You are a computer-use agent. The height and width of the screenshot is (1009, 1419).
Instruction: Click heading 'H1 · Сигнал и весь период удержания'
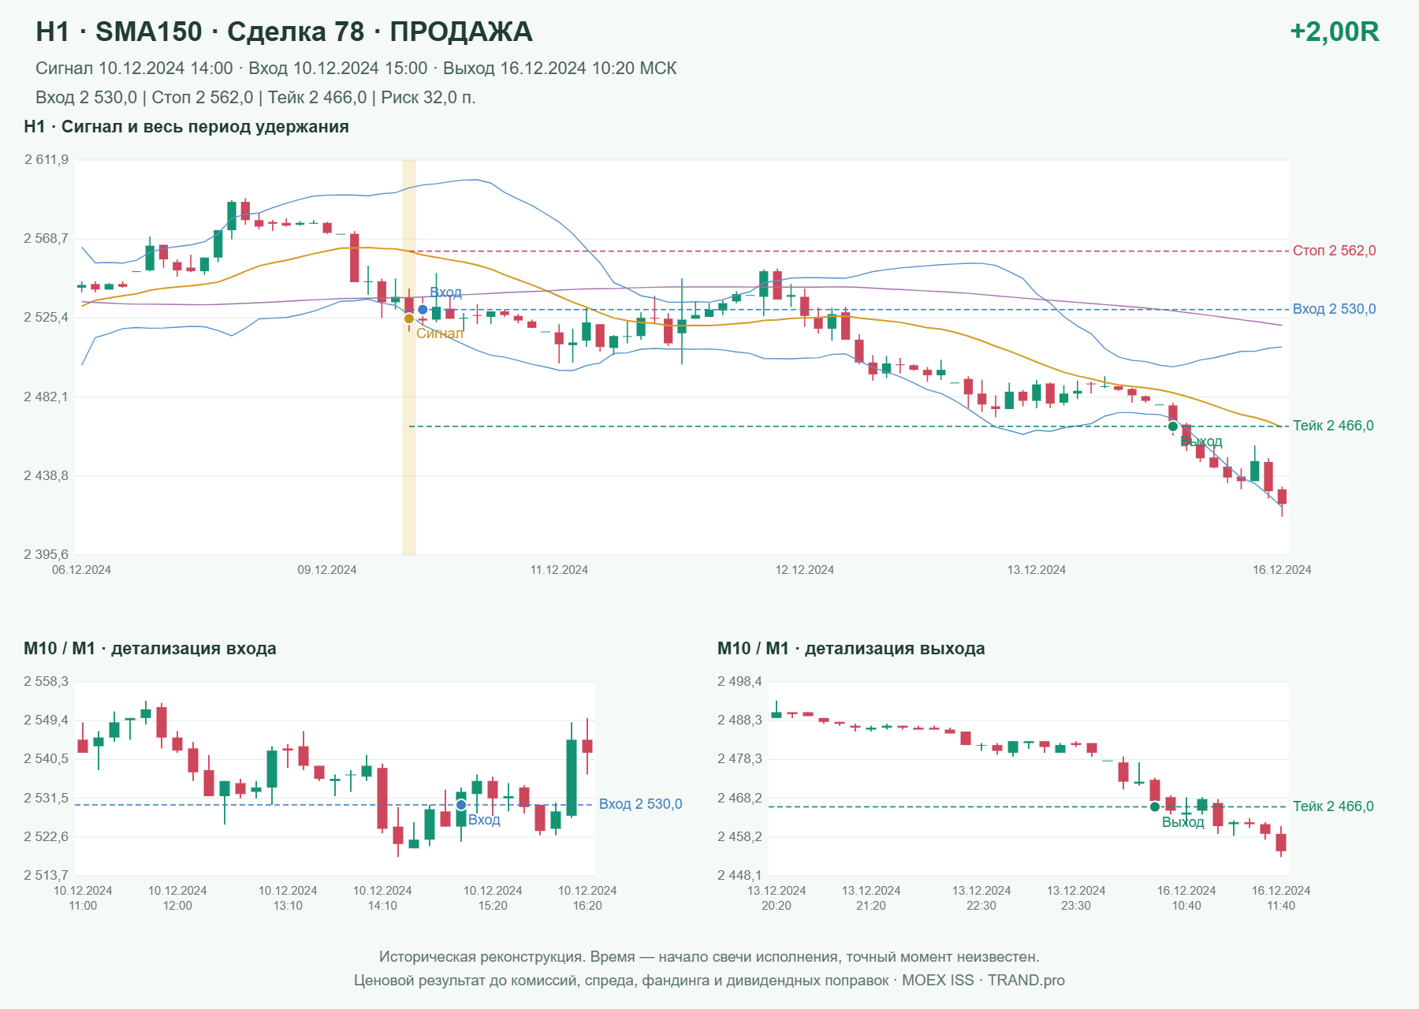pyautogui.click(x=187, y=127)
